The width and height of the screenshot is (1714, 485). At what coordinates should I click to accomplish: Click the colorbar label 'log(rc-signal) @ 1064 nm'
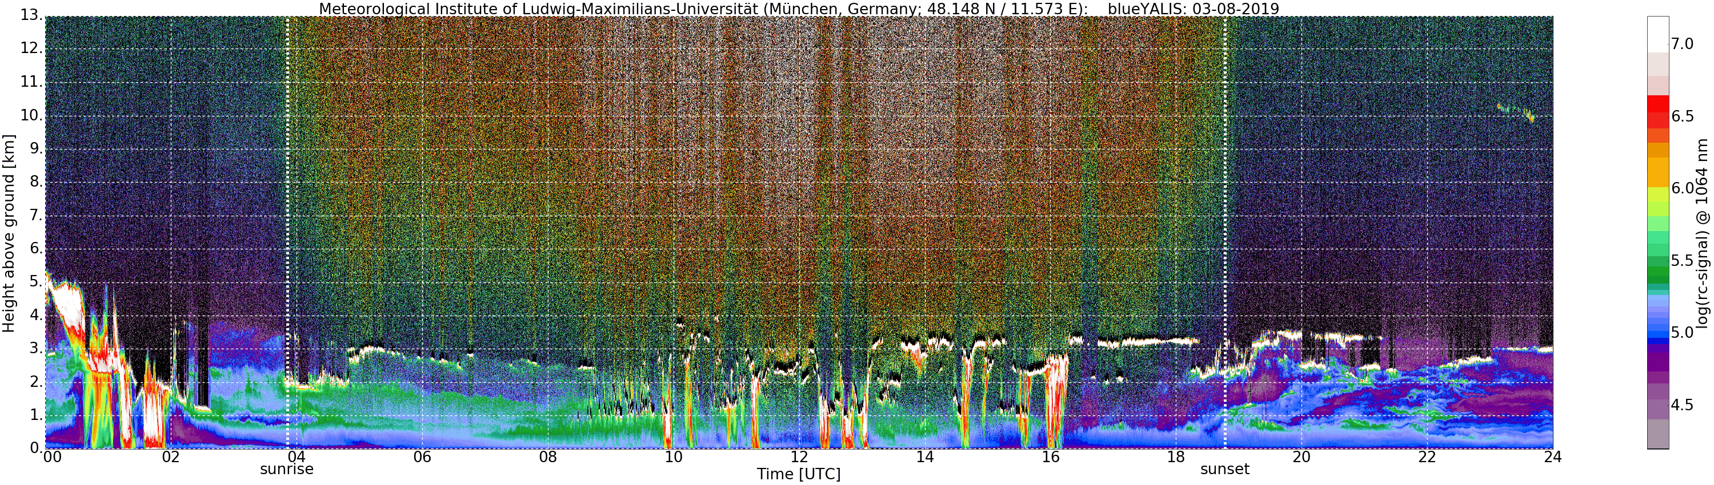(1703, 233)
